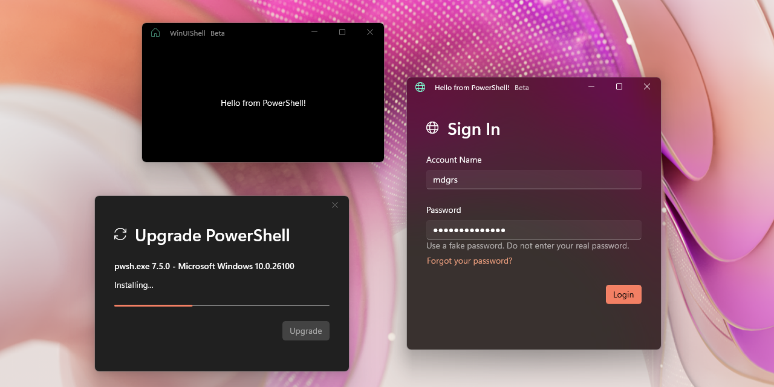Screen dimensions: 774x387
Task: Click the Account Name field containing mdgrs
Action: [534, 180]
